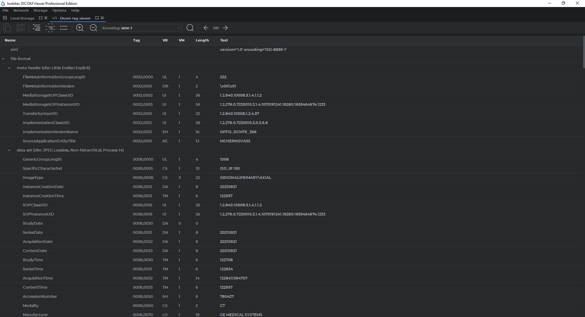The height and width of the screenshot is (317, 585).
Task: Close the Local Storage tab
Action: point(46,18)
